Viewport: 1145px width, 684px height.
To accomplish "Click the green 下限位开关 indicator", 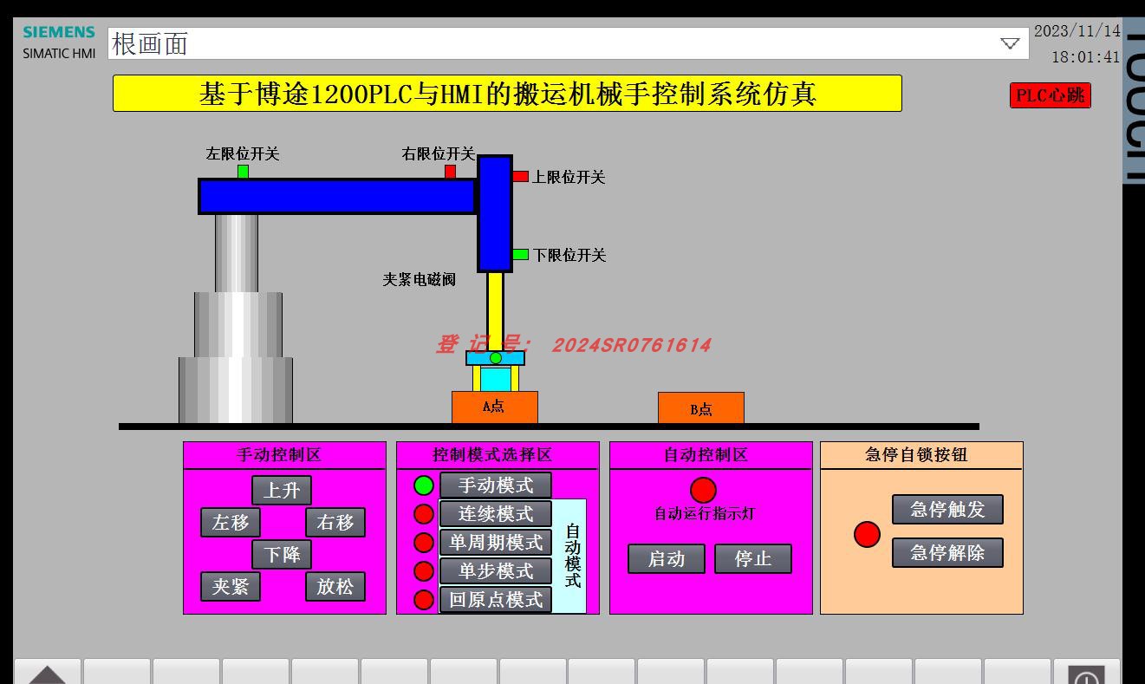I will coord(520,255).
